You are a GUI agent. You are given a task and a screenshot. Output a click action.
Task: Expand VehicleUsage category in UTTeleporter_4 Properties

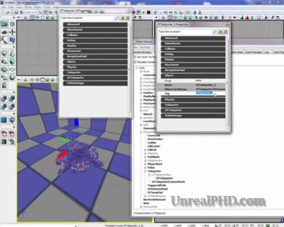(95, 83)
